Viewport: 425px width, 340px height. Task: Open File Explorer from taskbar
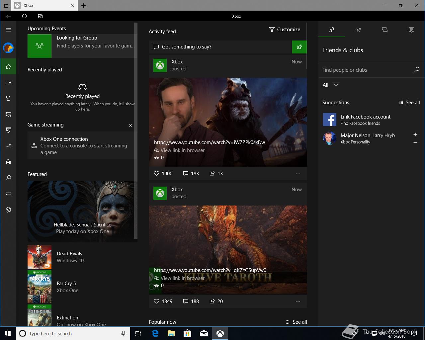point(171,333)
